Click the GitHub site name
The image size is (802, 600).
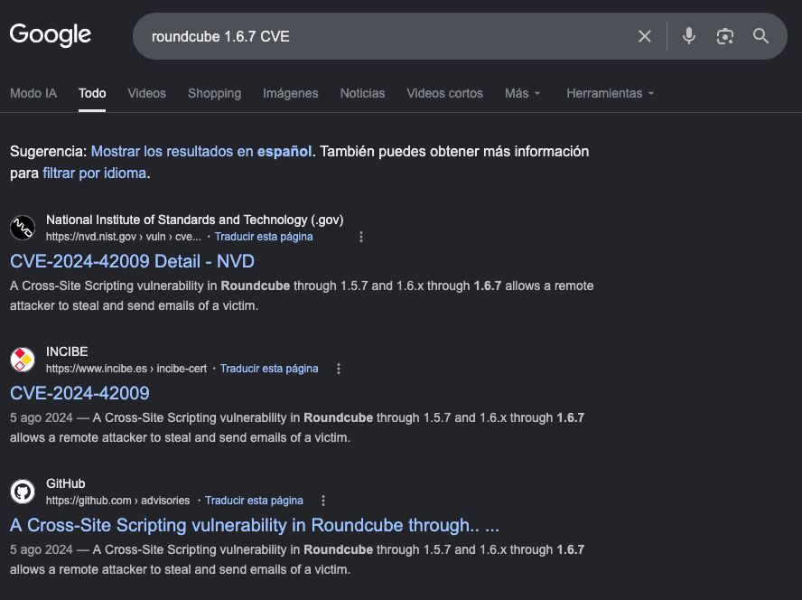pos(65,483)
